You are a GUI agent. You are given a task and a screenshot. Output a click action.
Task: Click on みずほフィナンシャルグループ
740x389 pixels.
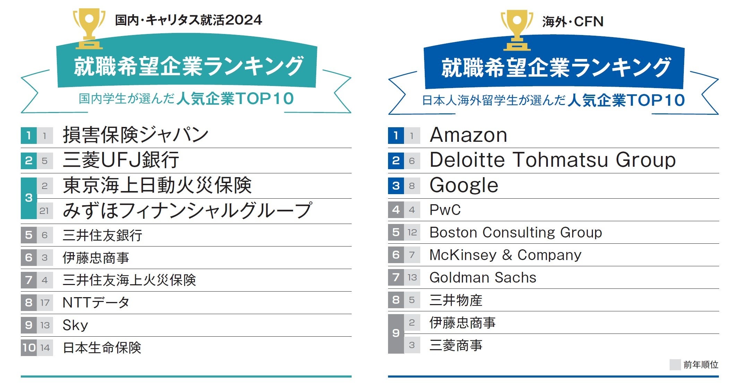187,210
